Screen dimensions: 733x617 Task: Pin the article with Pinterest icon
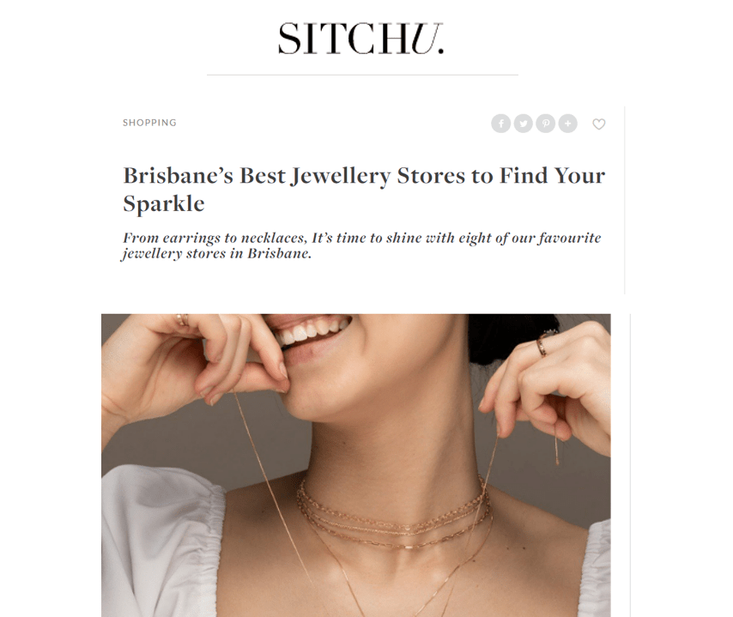tap(546, 124)
